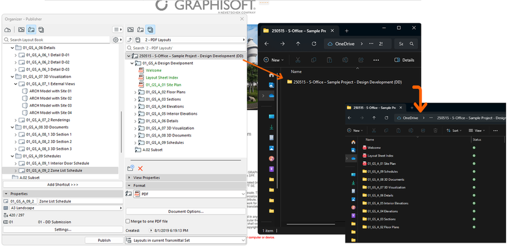
Task: Enable Merge to one PDF file checkbox
Action: [128, 221]
